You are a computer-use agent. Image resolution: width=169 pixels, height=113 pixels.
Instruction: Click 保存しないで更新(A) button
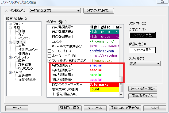click(x=125, y=108)
